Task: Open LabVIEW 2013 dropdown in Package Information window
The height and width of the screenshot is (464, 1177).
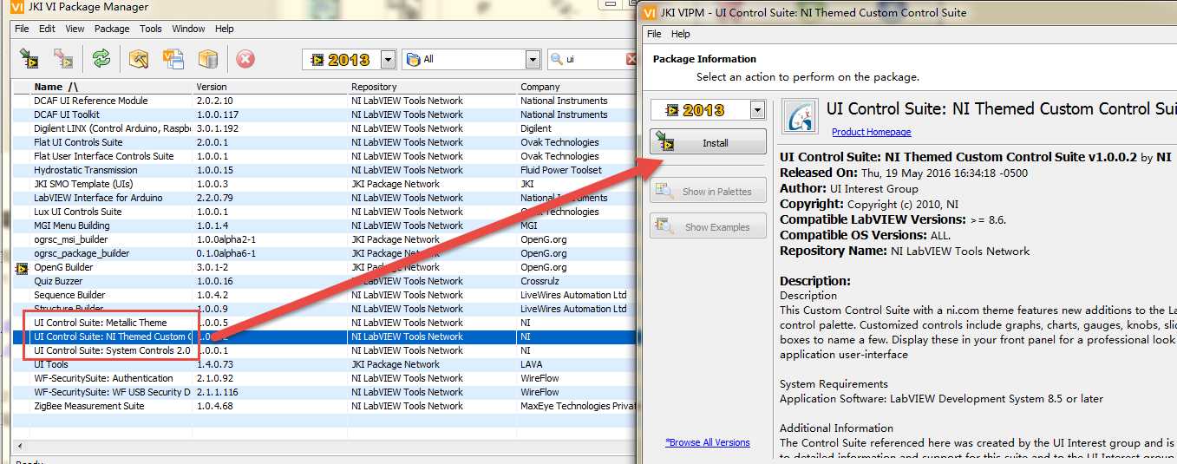Action: [757, 110]
